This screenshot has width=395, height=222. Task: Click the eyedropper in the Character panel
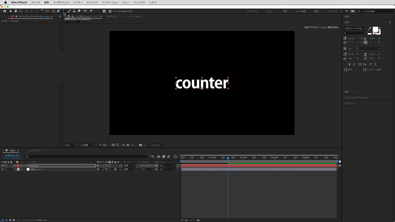(370, 29)
